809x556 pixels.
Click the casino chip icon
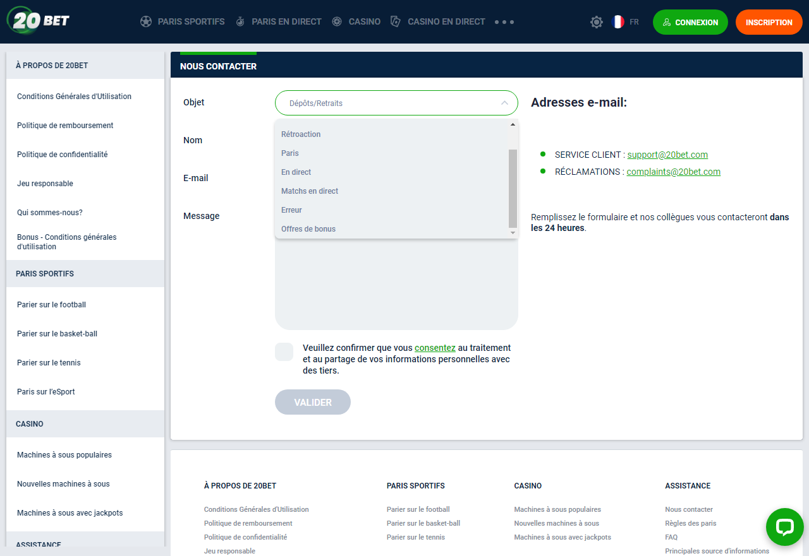(337, 22)
